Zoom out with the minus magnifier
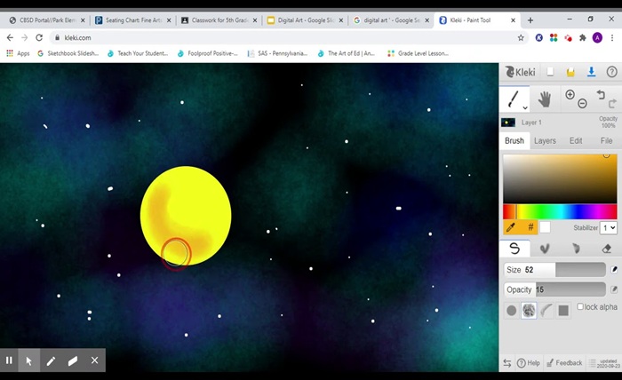This screenshot has width=622, height=380. click(582, 104)
